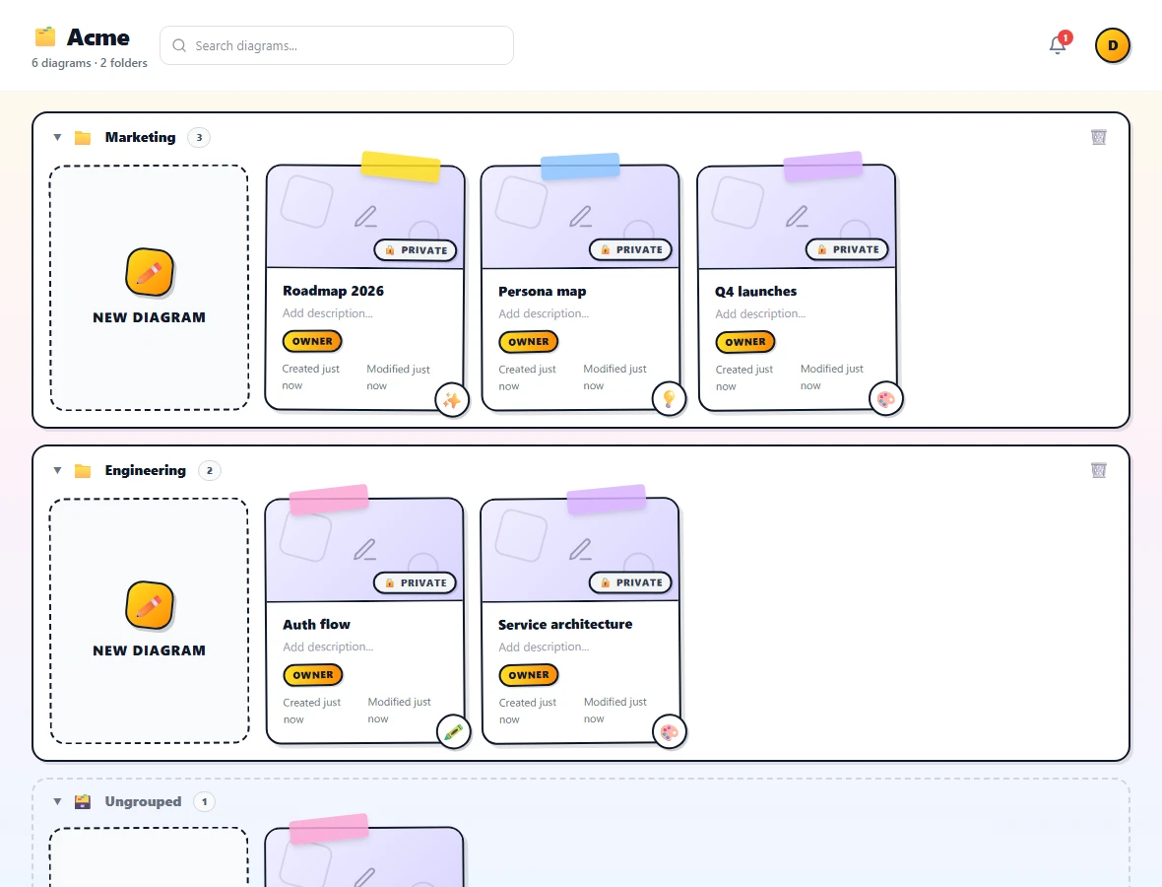This screenshot has height=887, width=1162.
Task: Click the search magnifier icon
Action: (x=178, y=45)
